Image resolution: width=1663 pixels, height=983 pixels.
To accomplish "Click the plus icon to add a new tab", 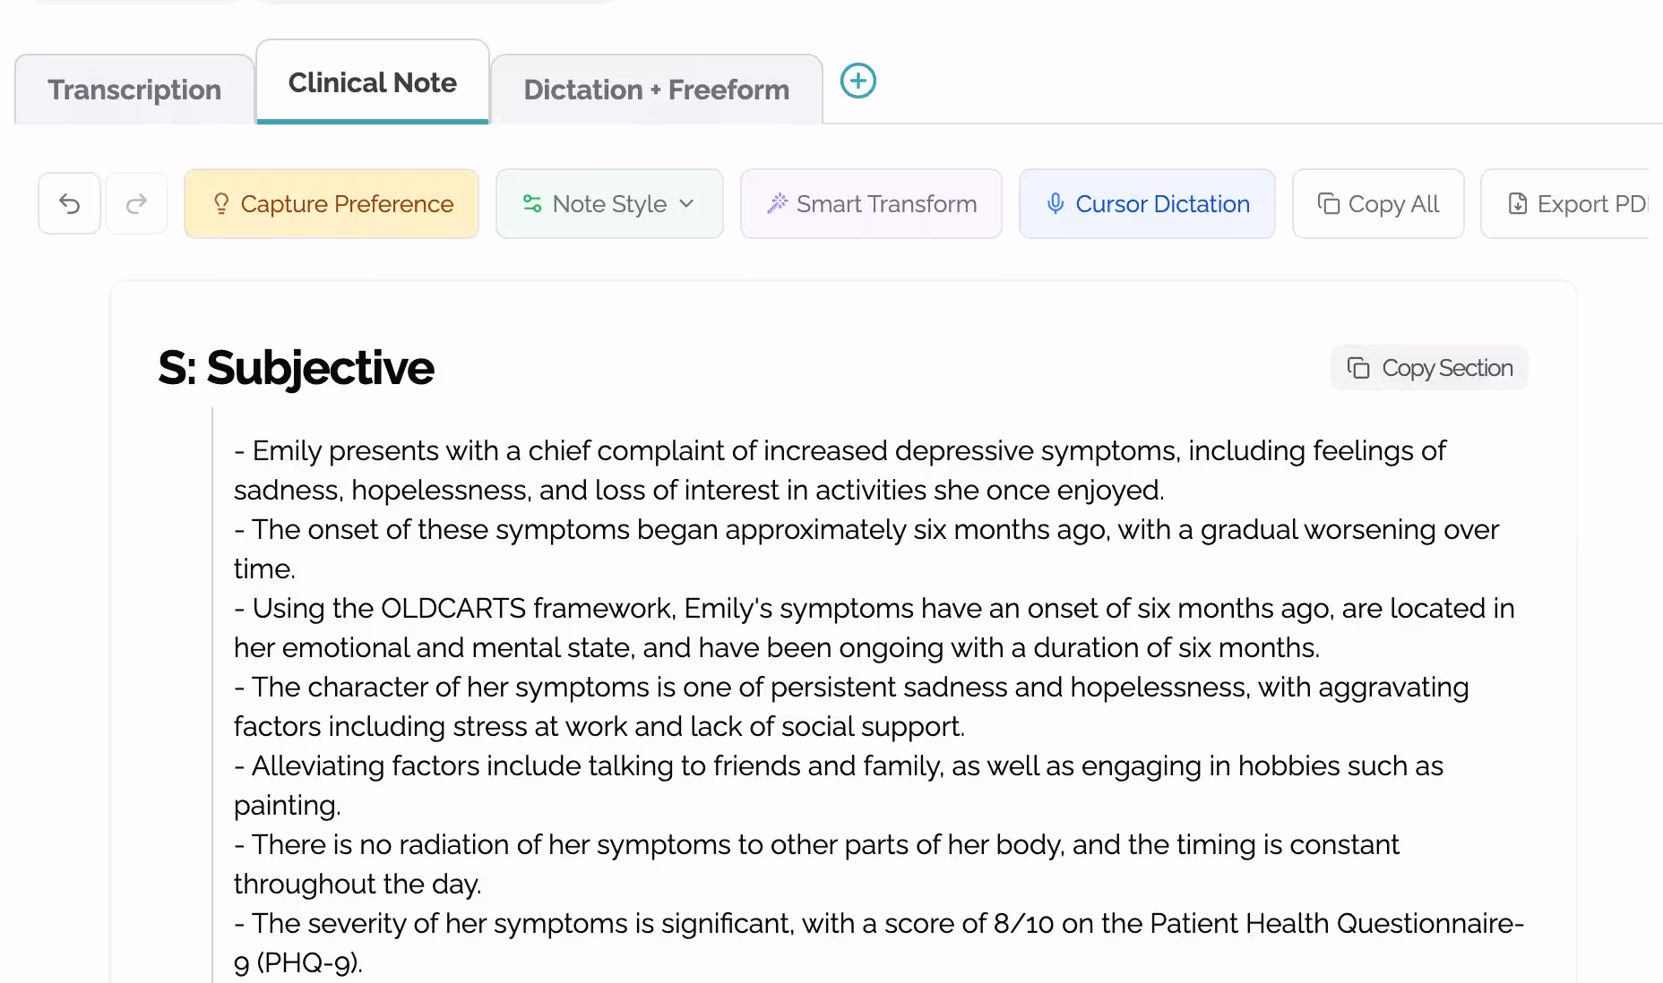I will 857,81.
